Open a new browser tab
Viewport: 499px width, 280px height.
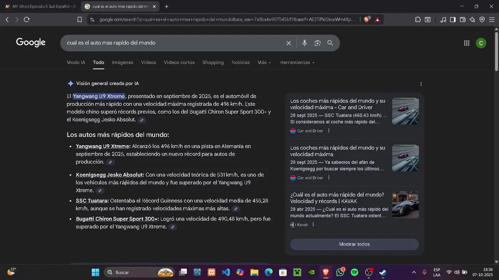[x=166, y=7]
